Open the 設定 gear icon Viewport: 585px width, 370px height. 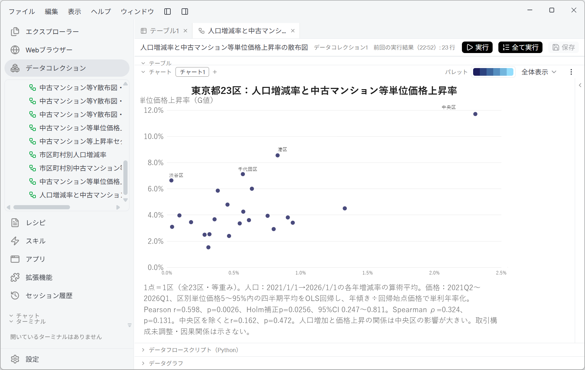tap(15, 359)
